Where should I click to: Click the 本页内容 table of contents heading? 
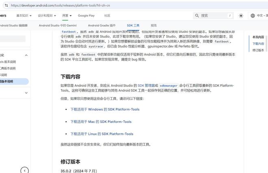click(x=258, y=37)
